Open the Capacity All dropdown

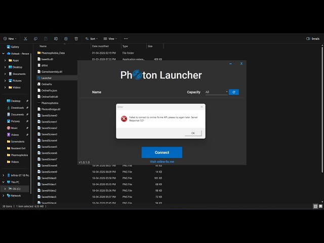pyautogui.click(x=216, y=92)
